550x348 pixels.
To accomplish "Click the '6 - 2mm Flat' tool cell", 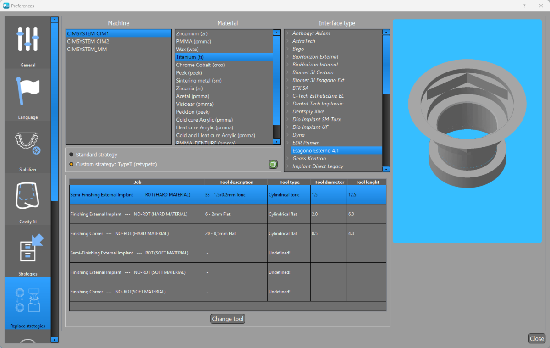I will (x=236, y=214).
